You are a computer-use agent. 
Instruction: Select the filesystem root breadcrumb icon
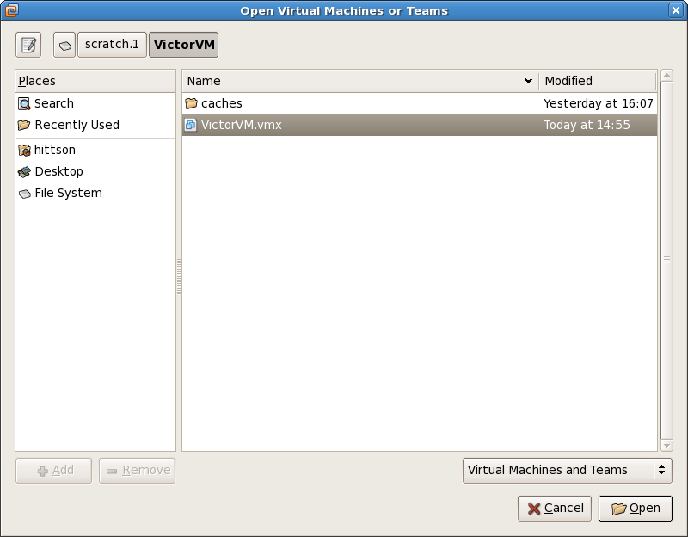pos(64,44)
